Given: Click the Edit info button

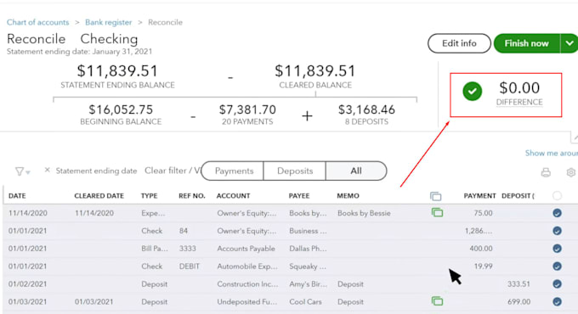Looking at the screenshot, I should pyautogui.click(x=459, y=43).
